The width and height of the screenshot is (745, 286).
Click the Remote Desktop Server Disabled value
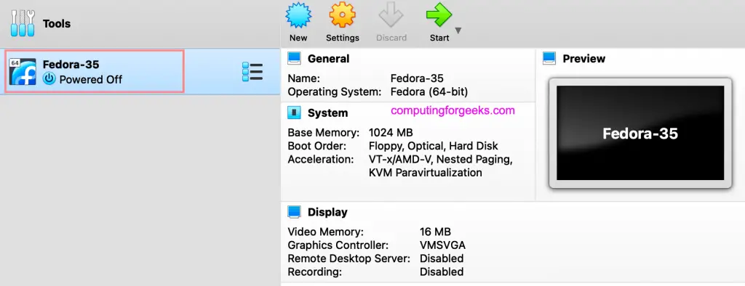(442, 258)
